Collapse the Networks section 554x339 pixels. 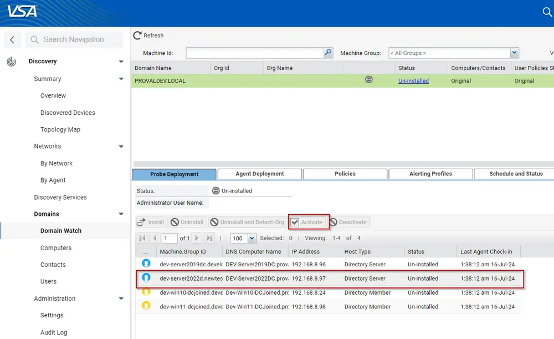pyautogui.click(x=121, y=146)
